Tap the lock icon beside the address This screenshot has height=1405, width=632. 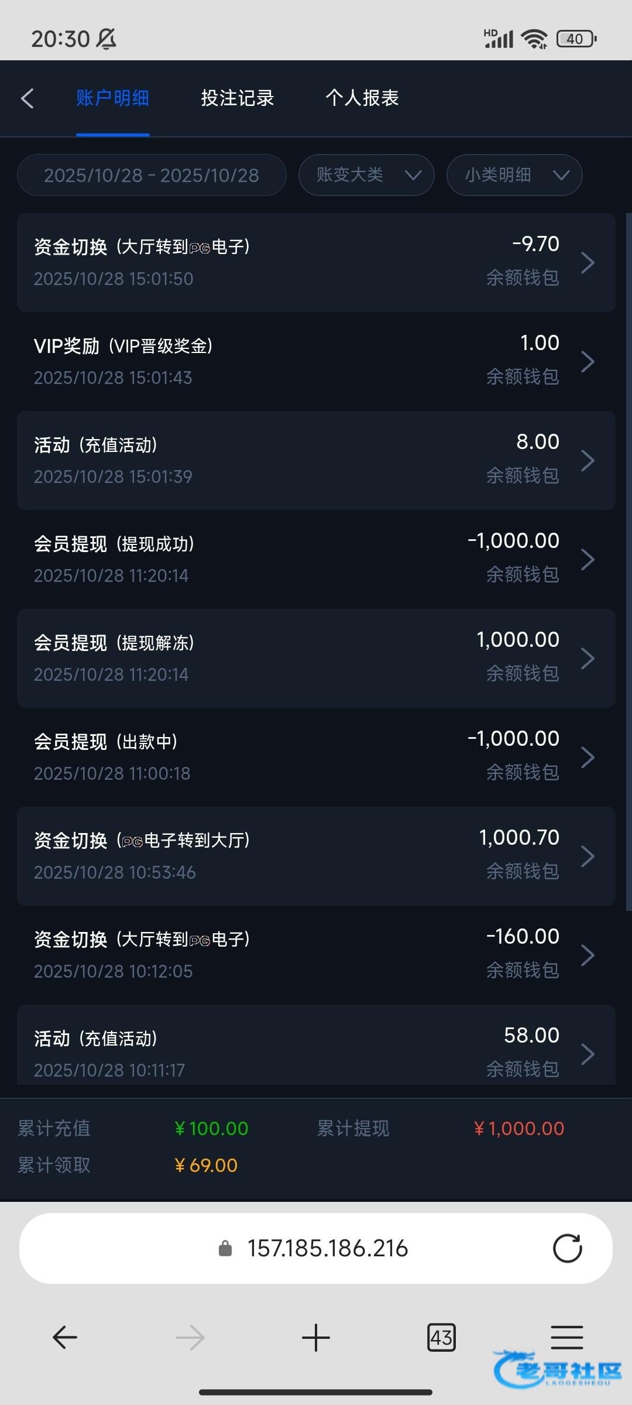pos(225,1249)
